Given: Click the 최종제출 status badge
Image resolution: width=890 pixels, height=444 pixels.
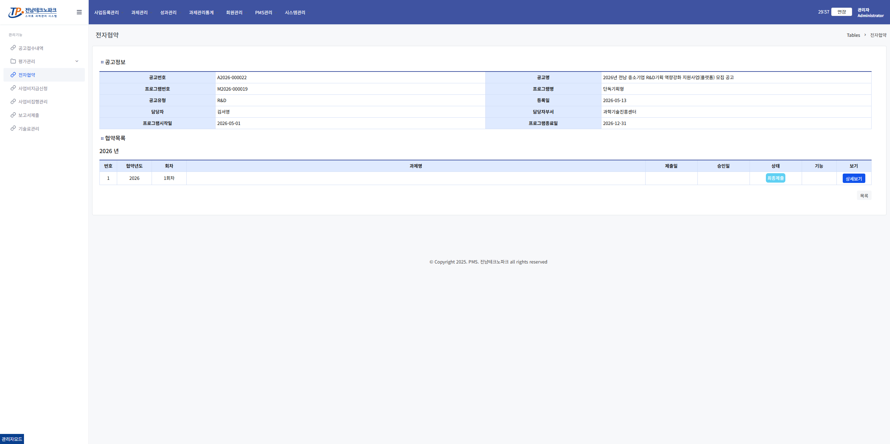Looking at the screenshot, I should tap(776, 178).
